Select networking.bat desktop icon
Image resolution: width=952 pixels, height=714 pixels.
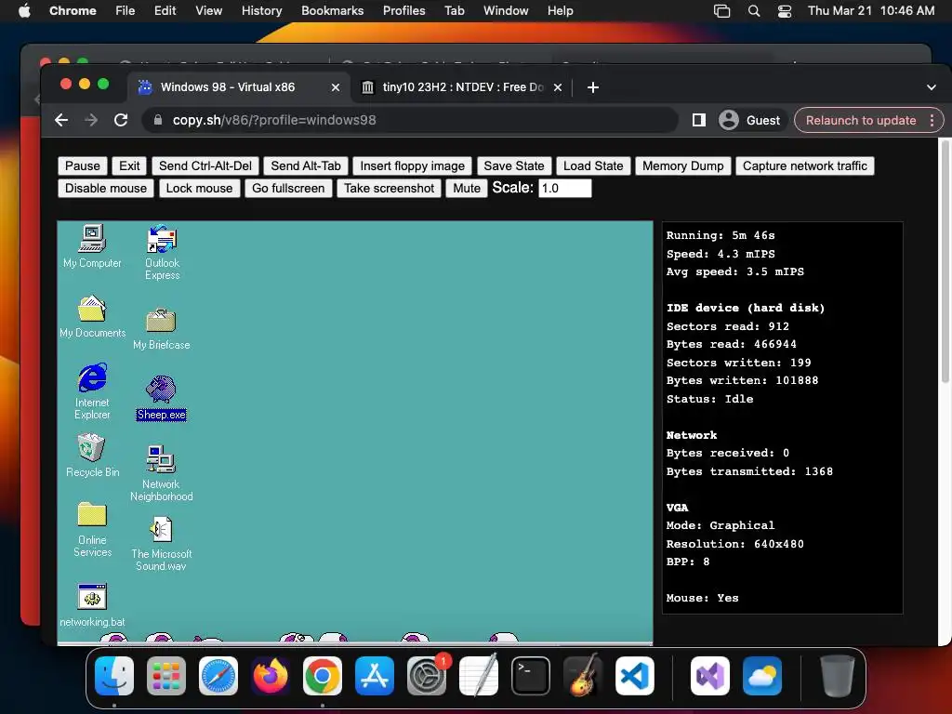tap(92, 604)
